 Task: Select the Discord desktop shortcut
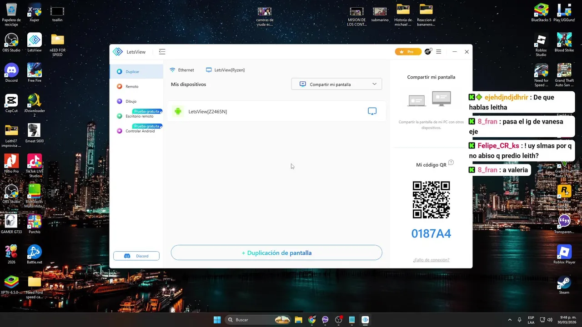tap(11, 73)
